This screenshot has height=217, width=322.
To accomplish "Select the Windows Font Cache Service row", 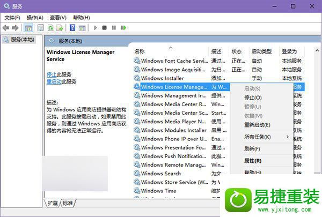I will click(x=219, y=61).
